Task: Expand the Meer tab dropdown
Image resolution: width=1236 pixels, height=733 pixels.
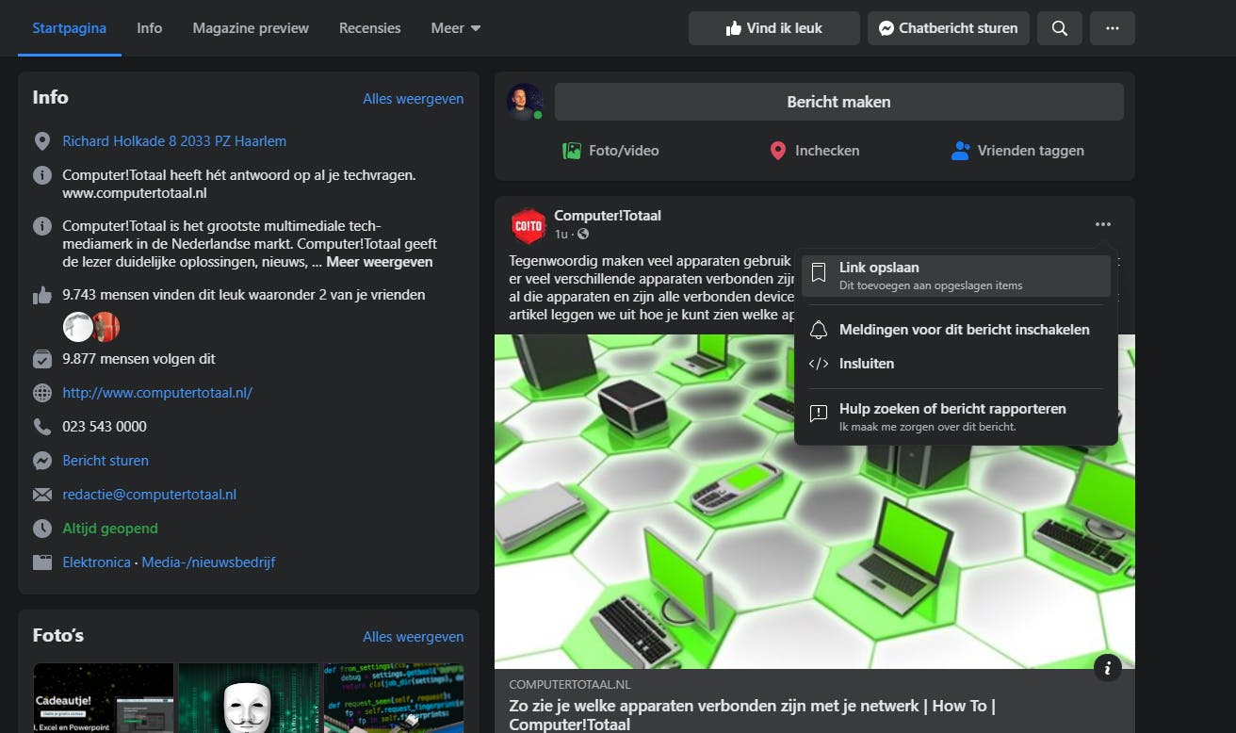Action: [x=456, y=28]
